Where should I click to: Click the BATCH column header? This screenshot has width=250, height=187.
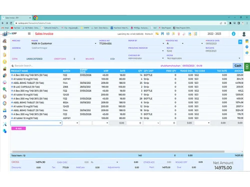pos(66,71)
